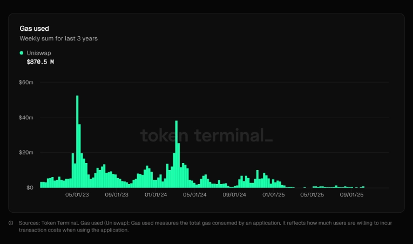Viewport: 413px width, 244px height.
Task: Click the $60m y-axis label
Action: click(26, 83)
